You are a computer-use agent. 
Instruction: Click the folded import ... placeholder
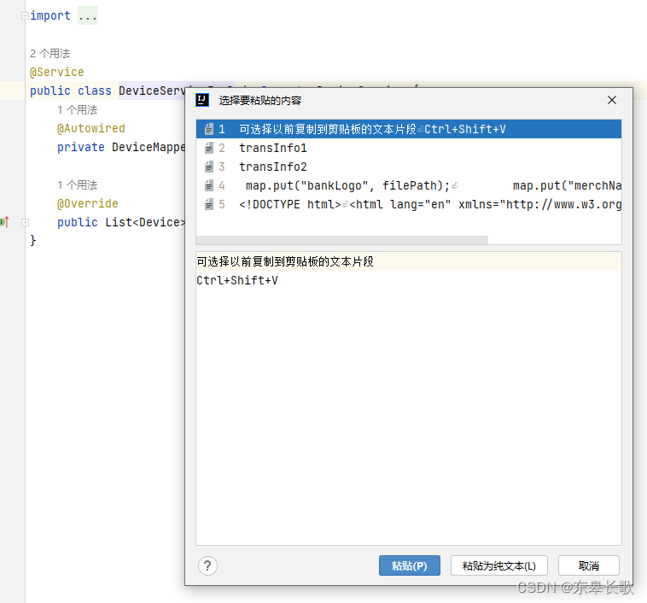[88, 16]
